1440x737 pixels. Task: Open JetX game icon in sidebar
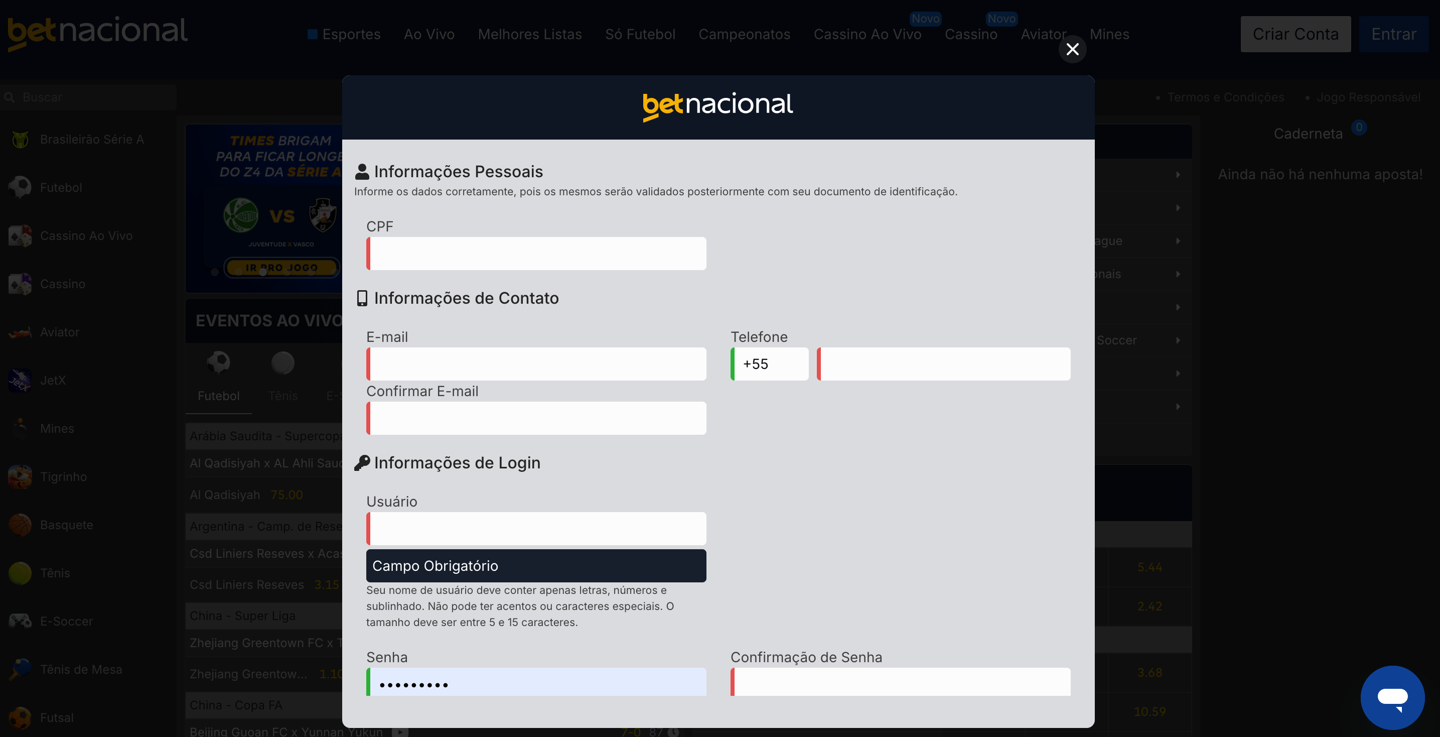(x=20, y=380)
